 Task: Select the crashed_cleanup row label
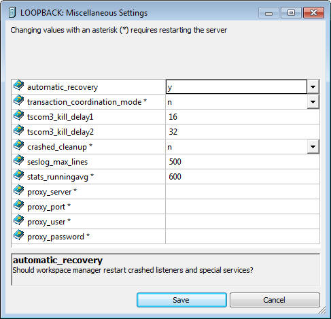(x=60, y=147)
